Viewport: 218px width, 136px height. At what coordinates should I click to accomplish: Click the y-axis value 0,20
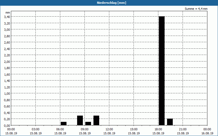tap(7, 119)
